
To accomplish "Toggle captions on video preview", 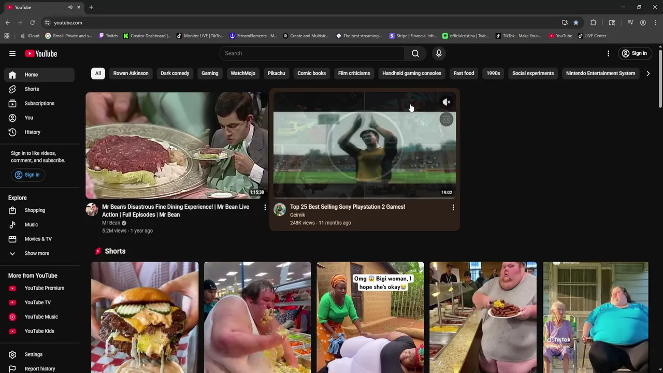I will click(x=446, y=120).
